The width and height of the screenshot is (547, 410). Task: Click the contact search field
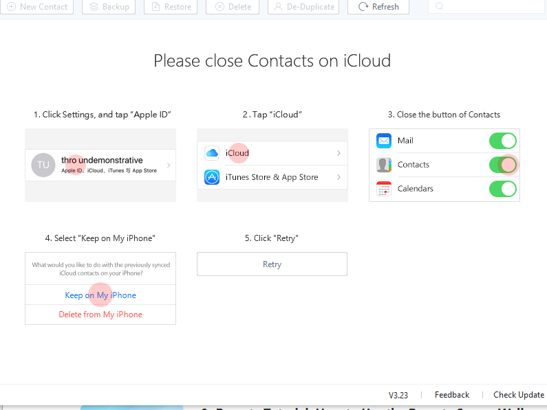click(486, 7)
